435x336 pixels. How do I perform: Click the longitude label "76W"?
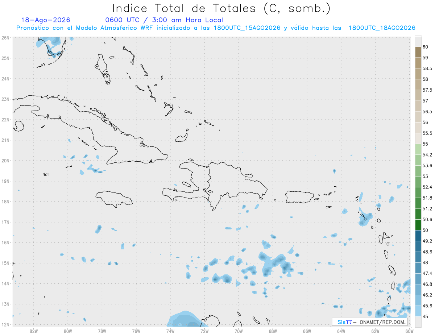[136, 331]
